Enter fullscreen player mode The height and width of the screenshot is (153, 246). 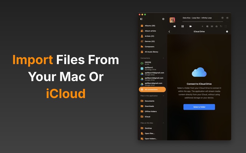pyautogui.click(x=226, y=26)
